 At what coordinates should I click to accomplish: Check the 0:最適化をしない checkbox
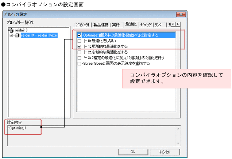tap(79, 41)
